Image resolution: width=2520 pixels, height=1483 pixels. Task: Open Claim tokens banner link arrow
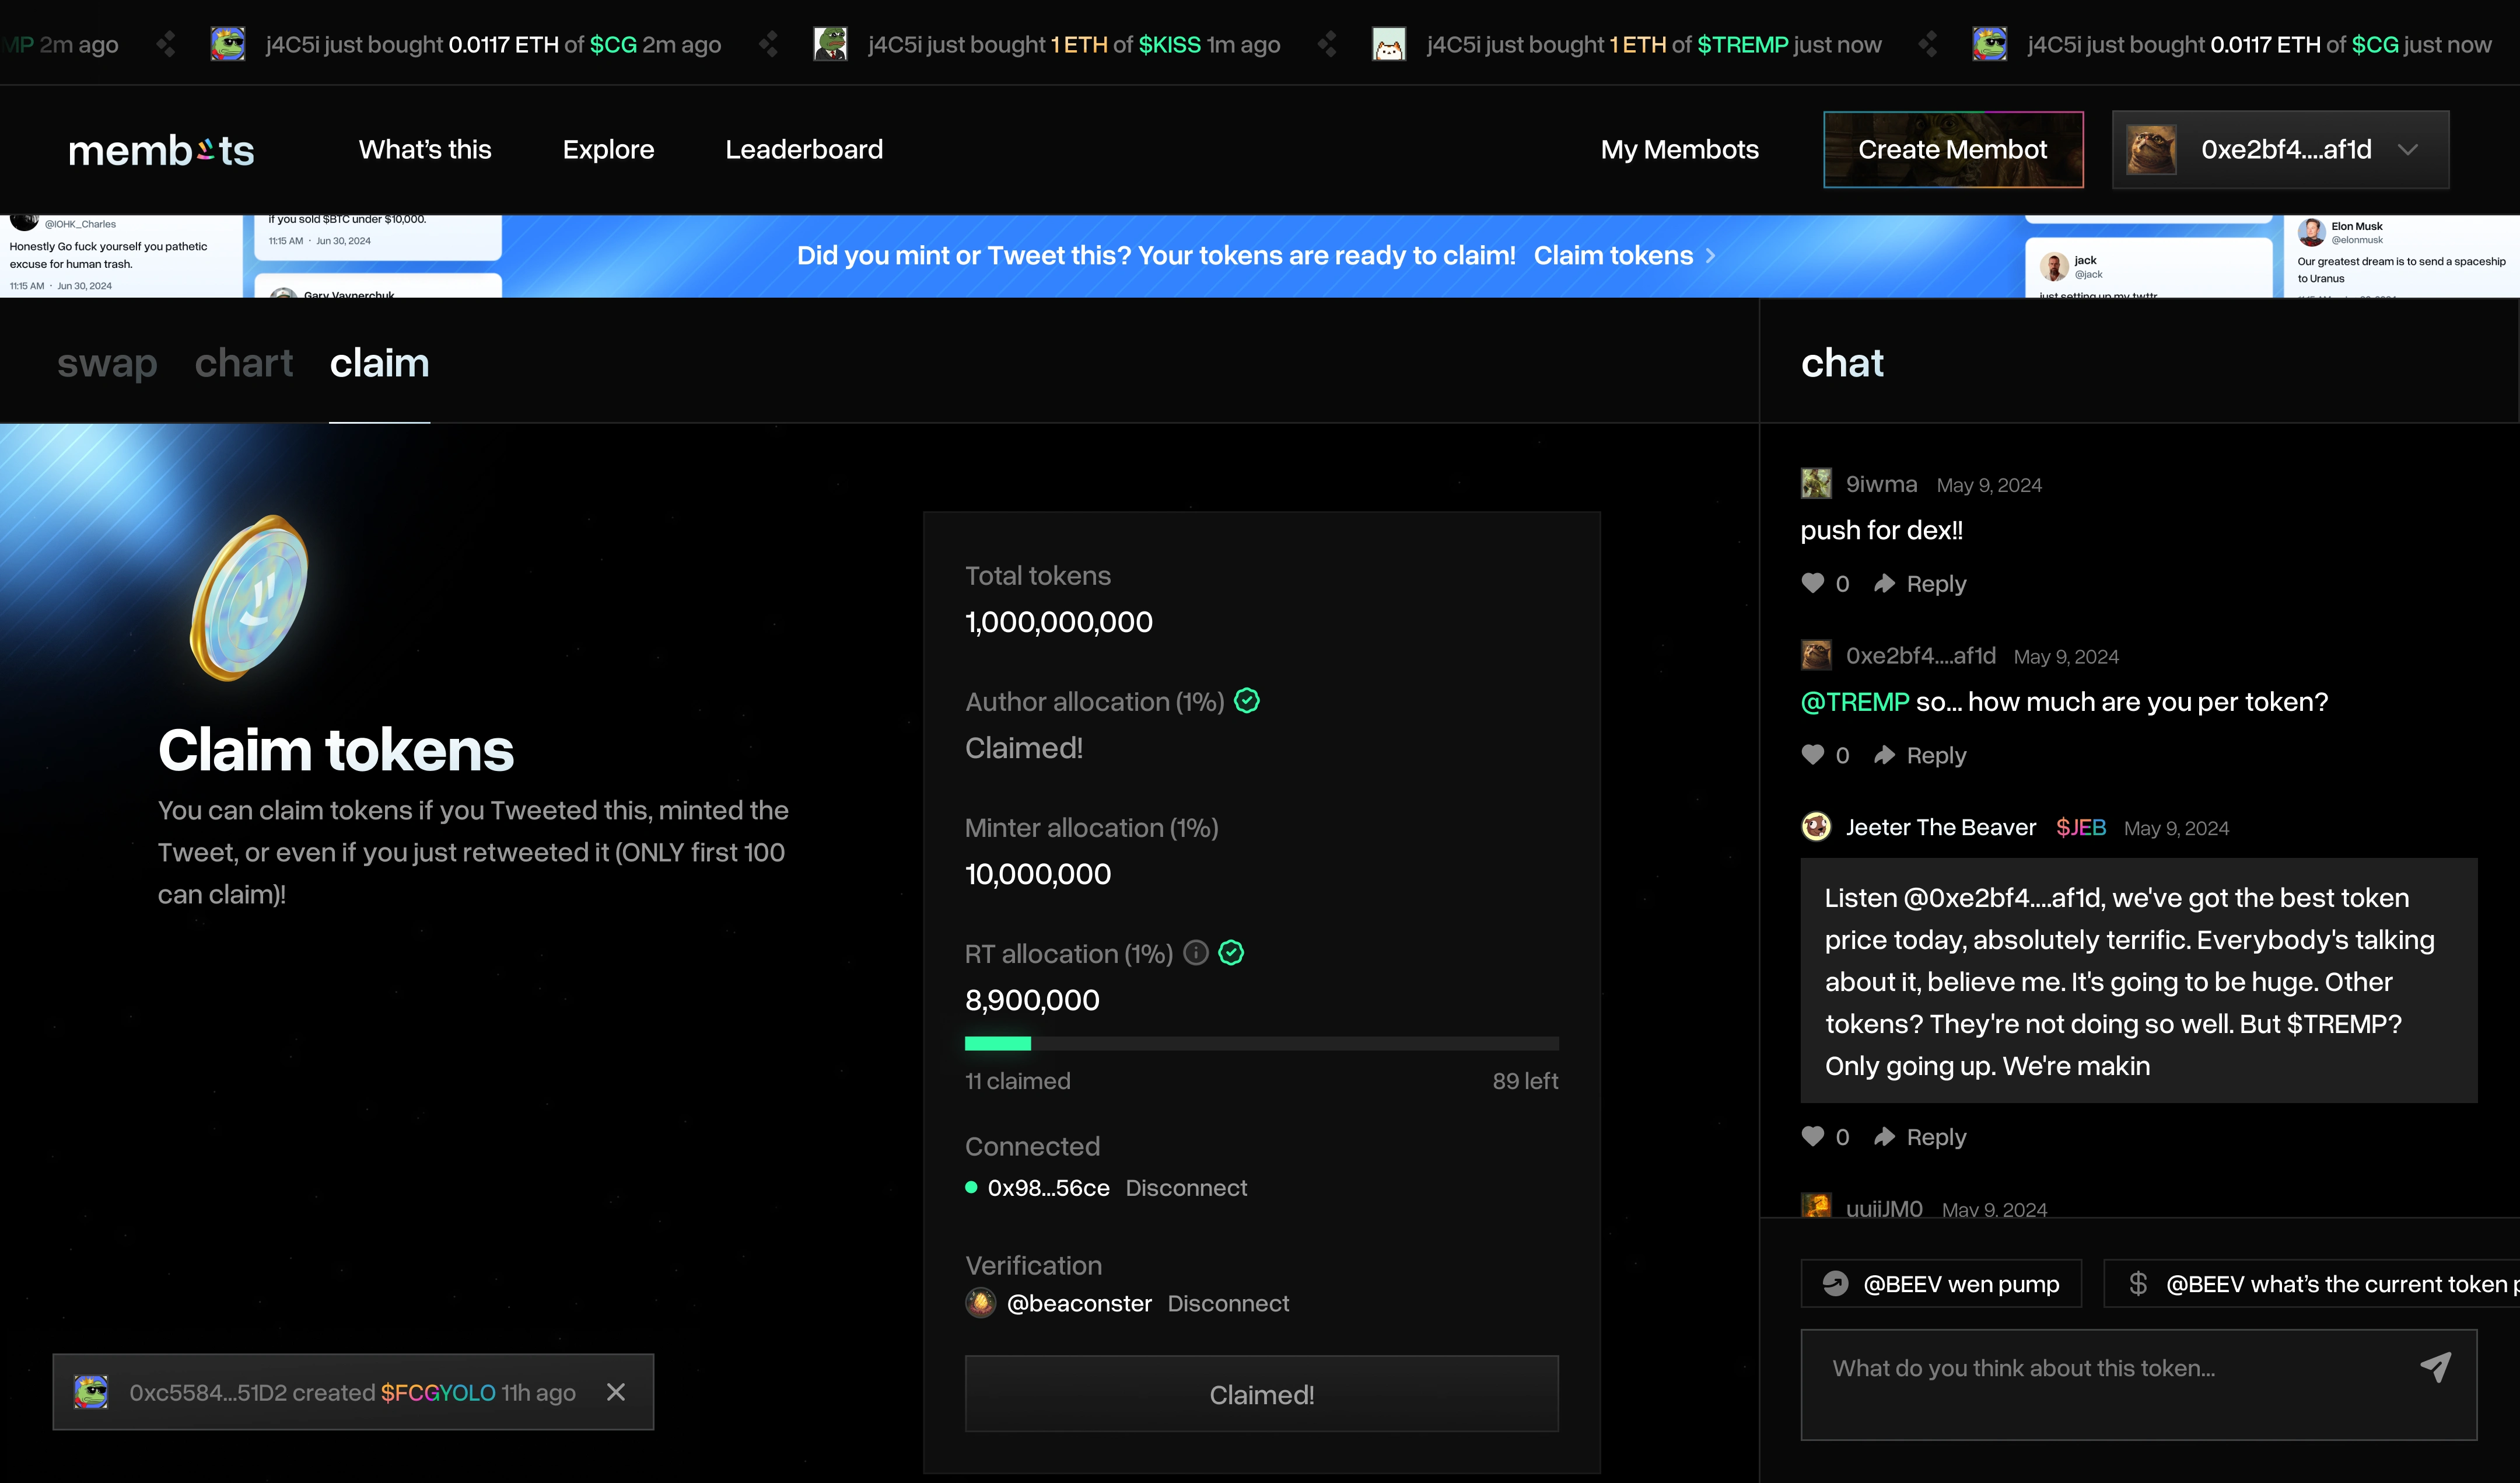1711,256
